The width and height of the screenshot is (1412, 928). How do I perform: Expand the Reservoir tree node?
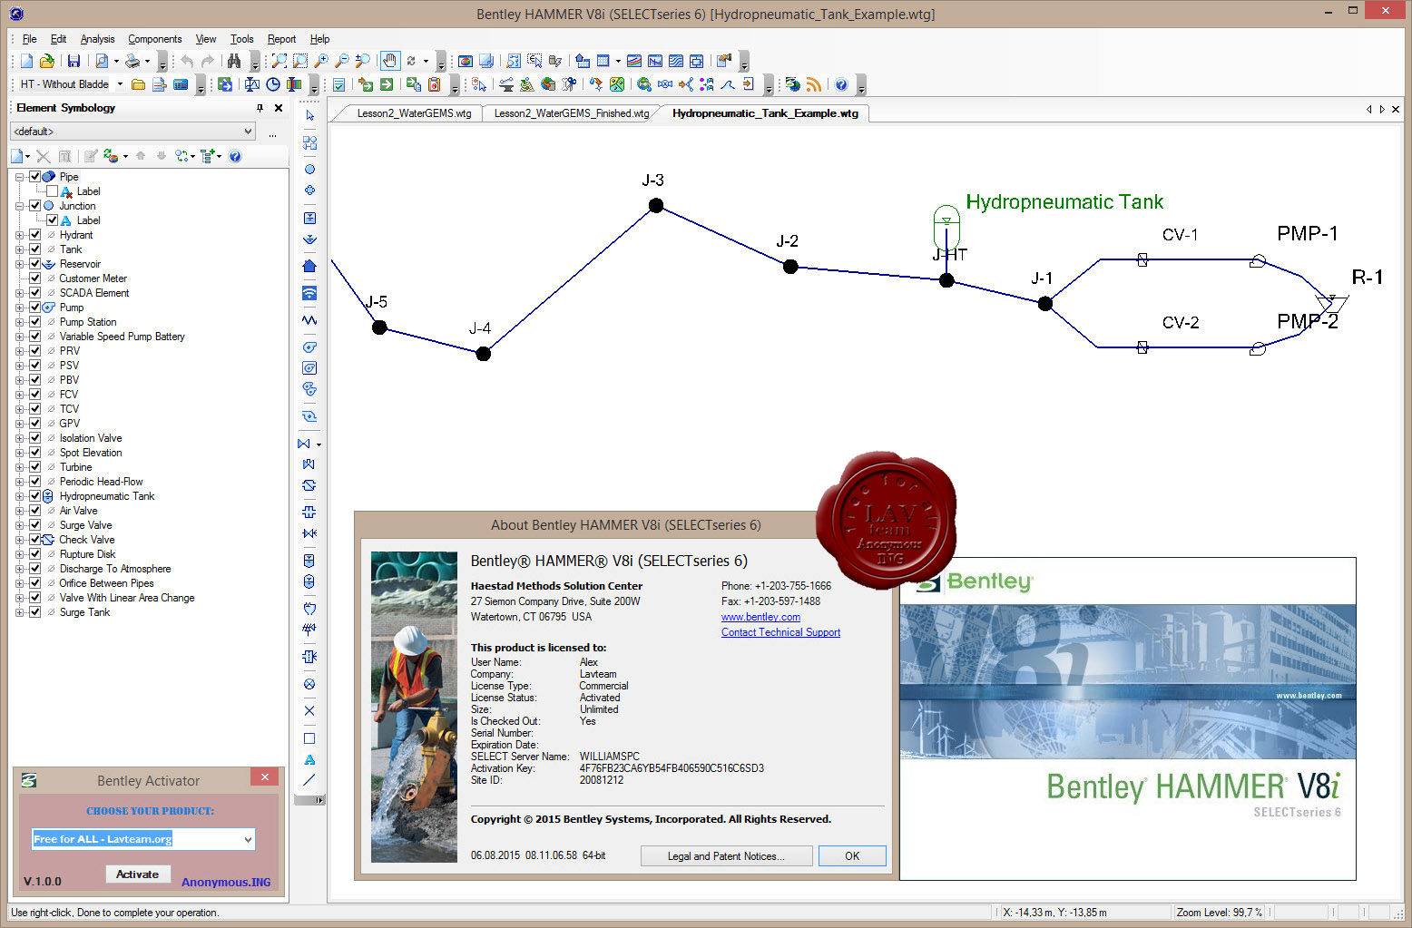click(19, 264)
